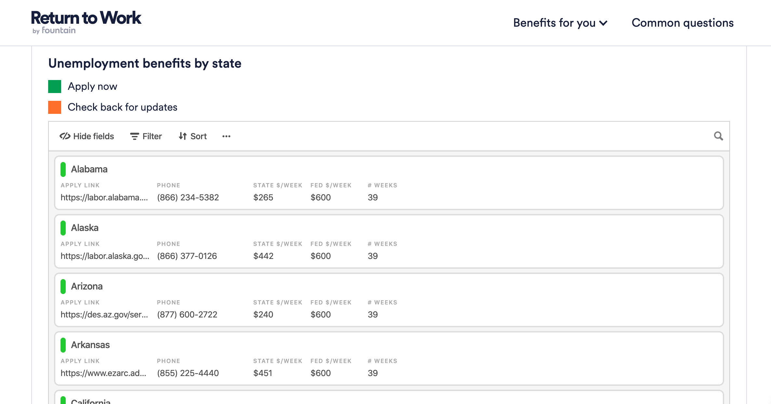Click the green status pill beside Alabama
This screenshot has width=771, height=404.
[x=63, y=169]
